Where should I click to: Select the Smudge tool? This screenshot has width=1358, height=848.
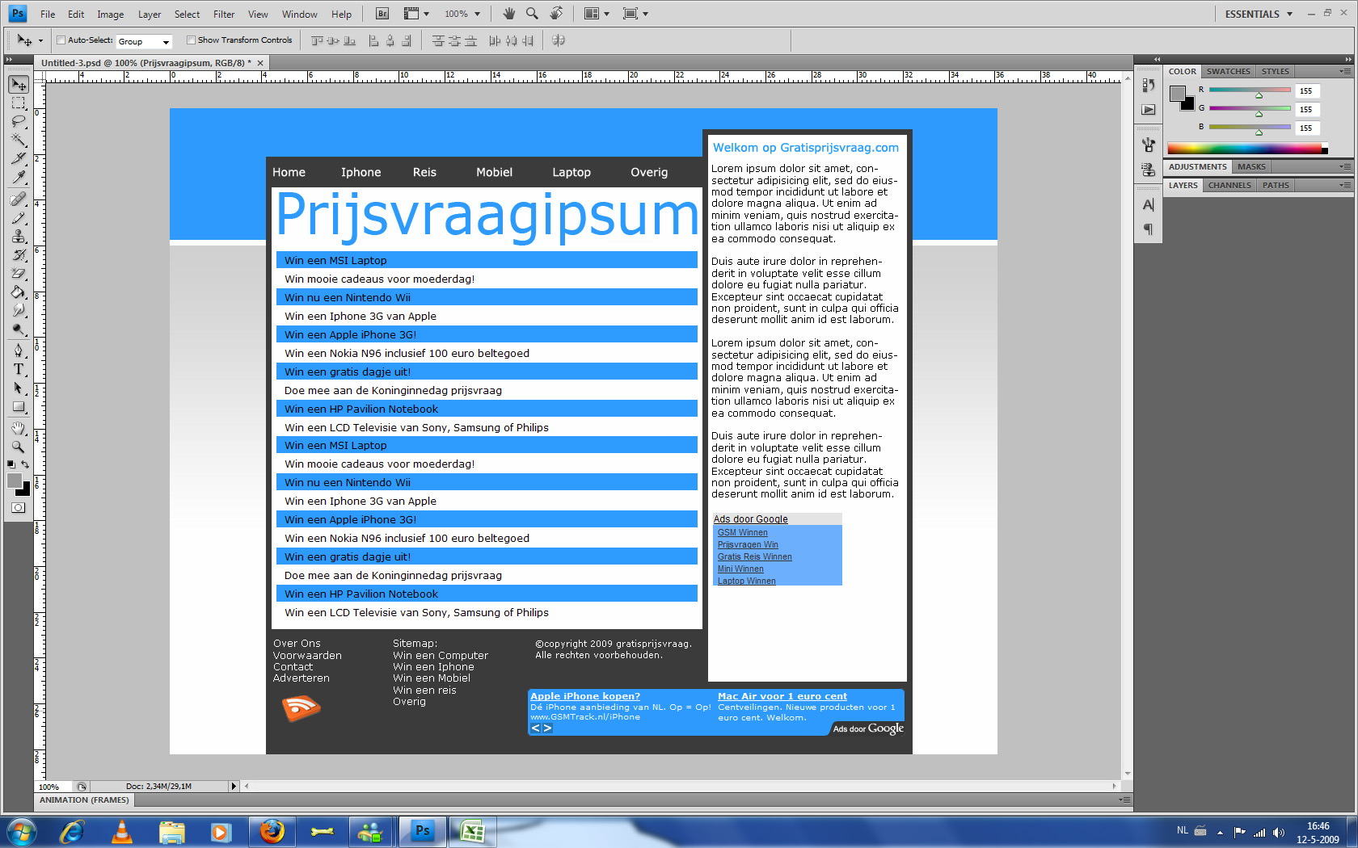(19, 311)
